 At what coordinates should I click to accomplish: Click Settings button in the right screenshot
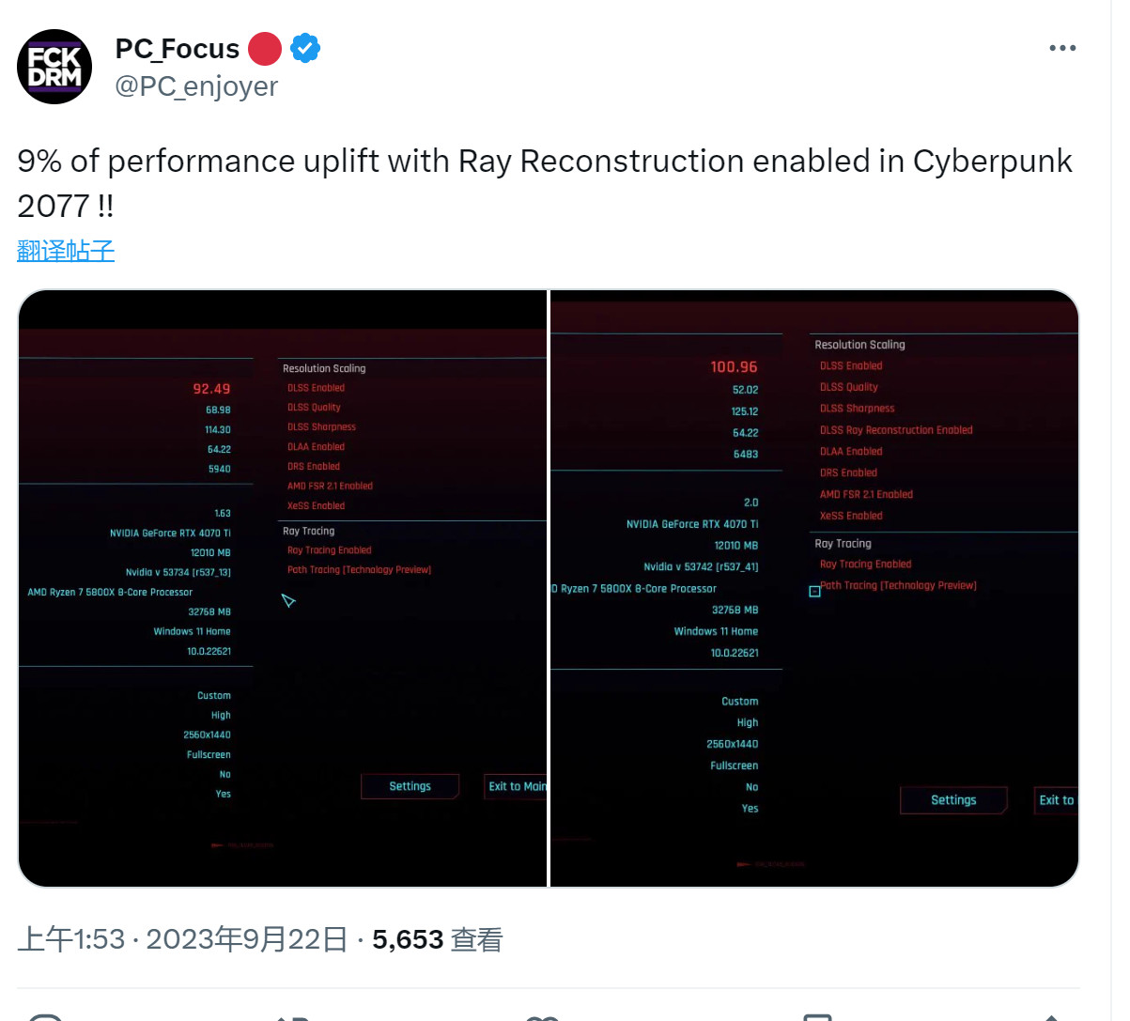953,800
